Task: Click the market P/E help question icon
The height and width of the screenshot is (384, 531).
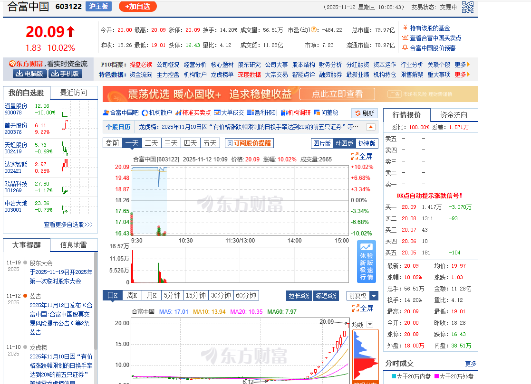Action: [314, 30]
